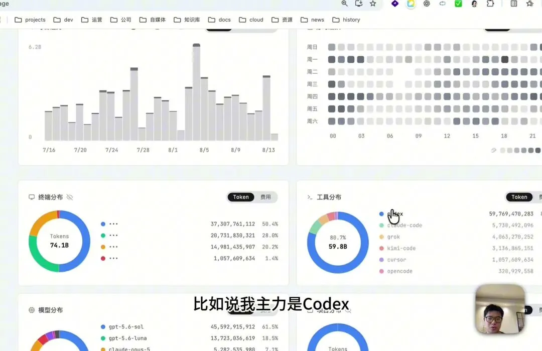
Task: Open the docs bookmark folder
Action: click(x=219, y=20)
